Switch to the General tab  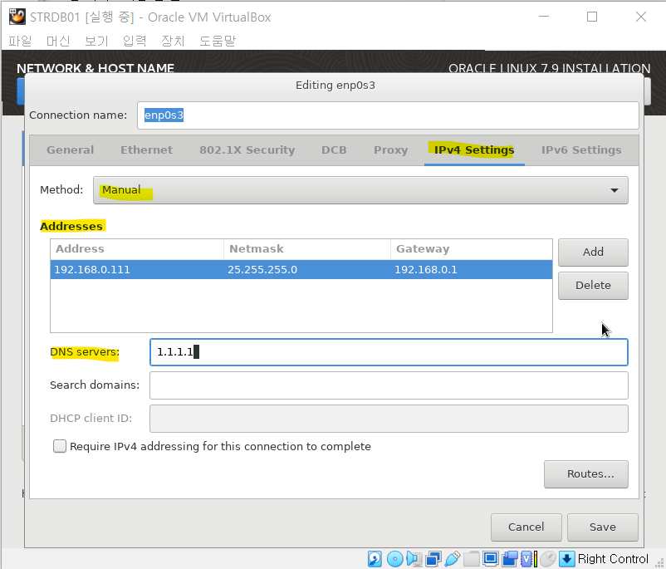[x=70, y=150]
